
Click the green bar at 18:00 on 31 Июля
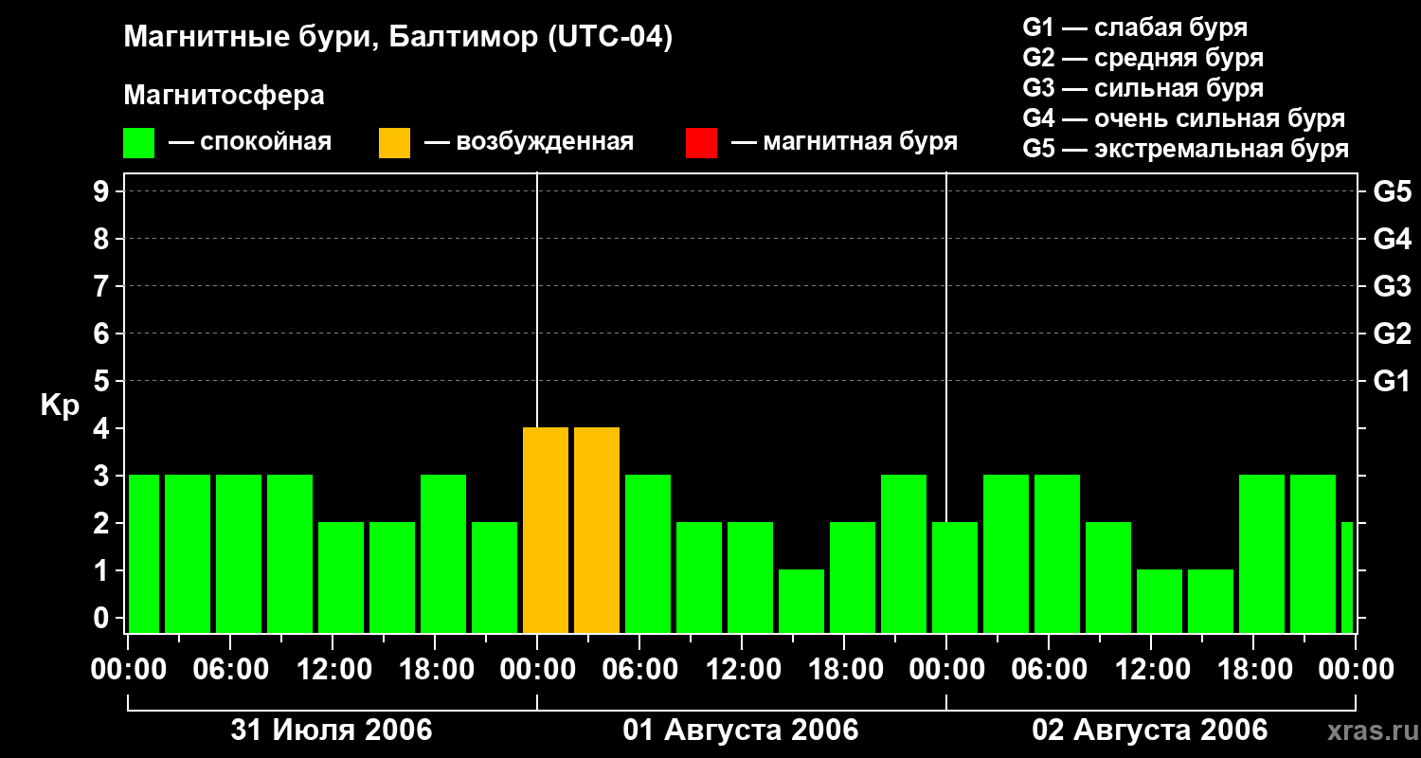tap(443, 553)
